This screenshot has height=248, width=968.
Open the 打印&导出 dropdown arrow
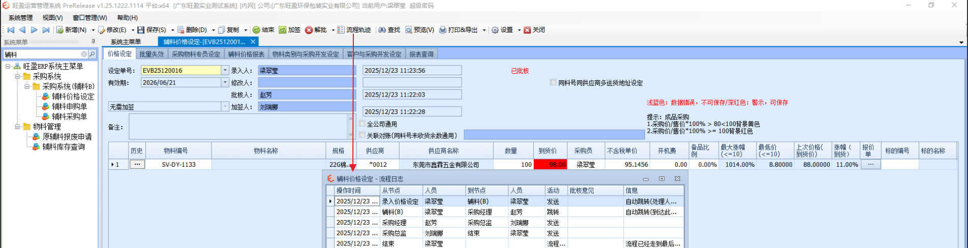[x=483, y=30]
